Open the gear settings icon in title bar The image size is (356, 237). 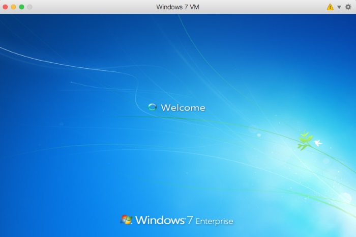pos(348,7)
